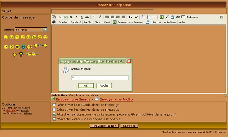Screen dimensions: 228x137
Task: Insert a code block
Action: 136,17
